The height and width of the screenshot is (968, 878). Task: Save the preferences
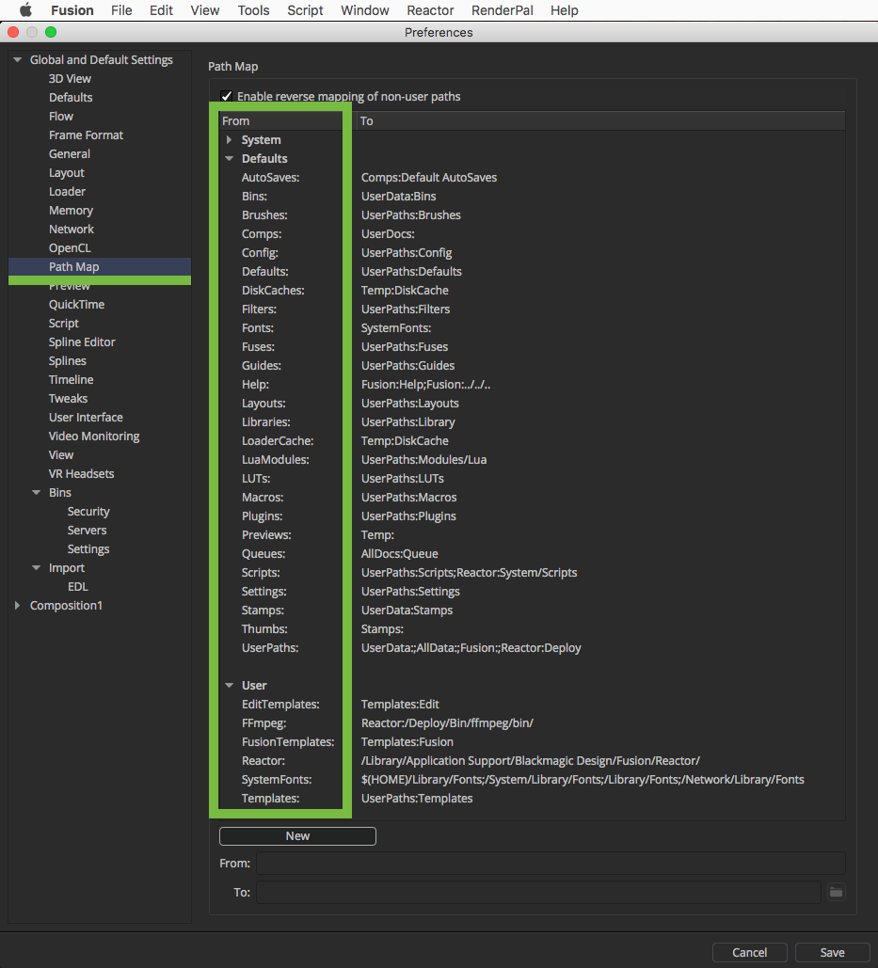coord(832,953)
